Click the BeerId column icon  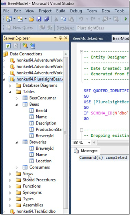31,111
